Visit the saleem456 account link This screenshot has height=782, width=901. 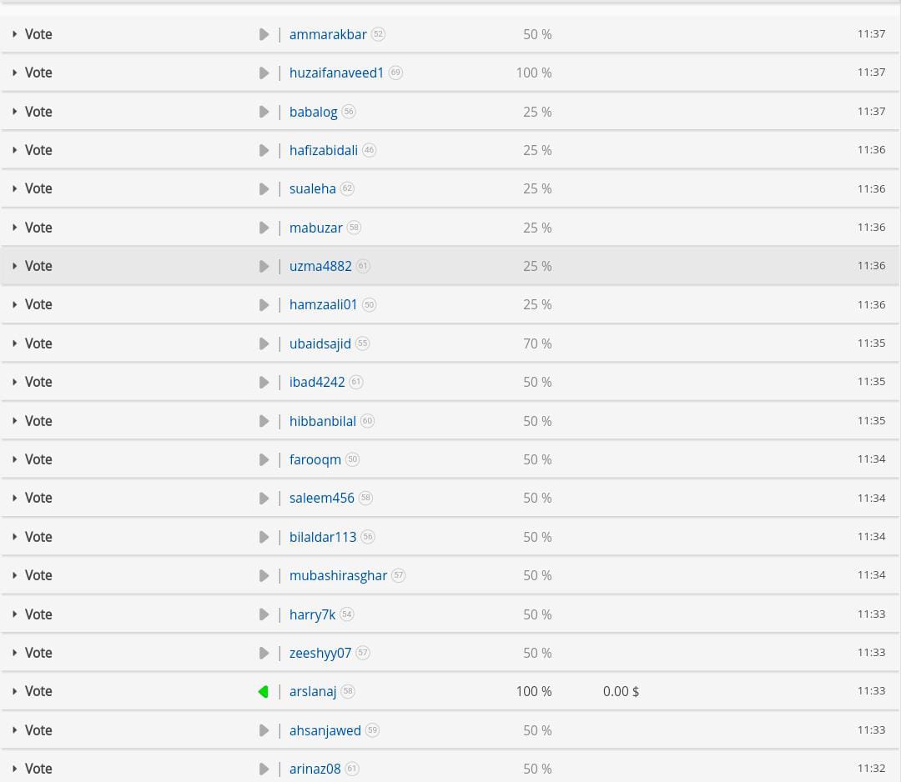pyautogui.click(x=322, y=498)
